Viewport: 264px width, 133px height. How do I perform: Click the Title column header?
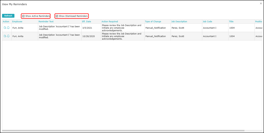click(x=231, y=22)
